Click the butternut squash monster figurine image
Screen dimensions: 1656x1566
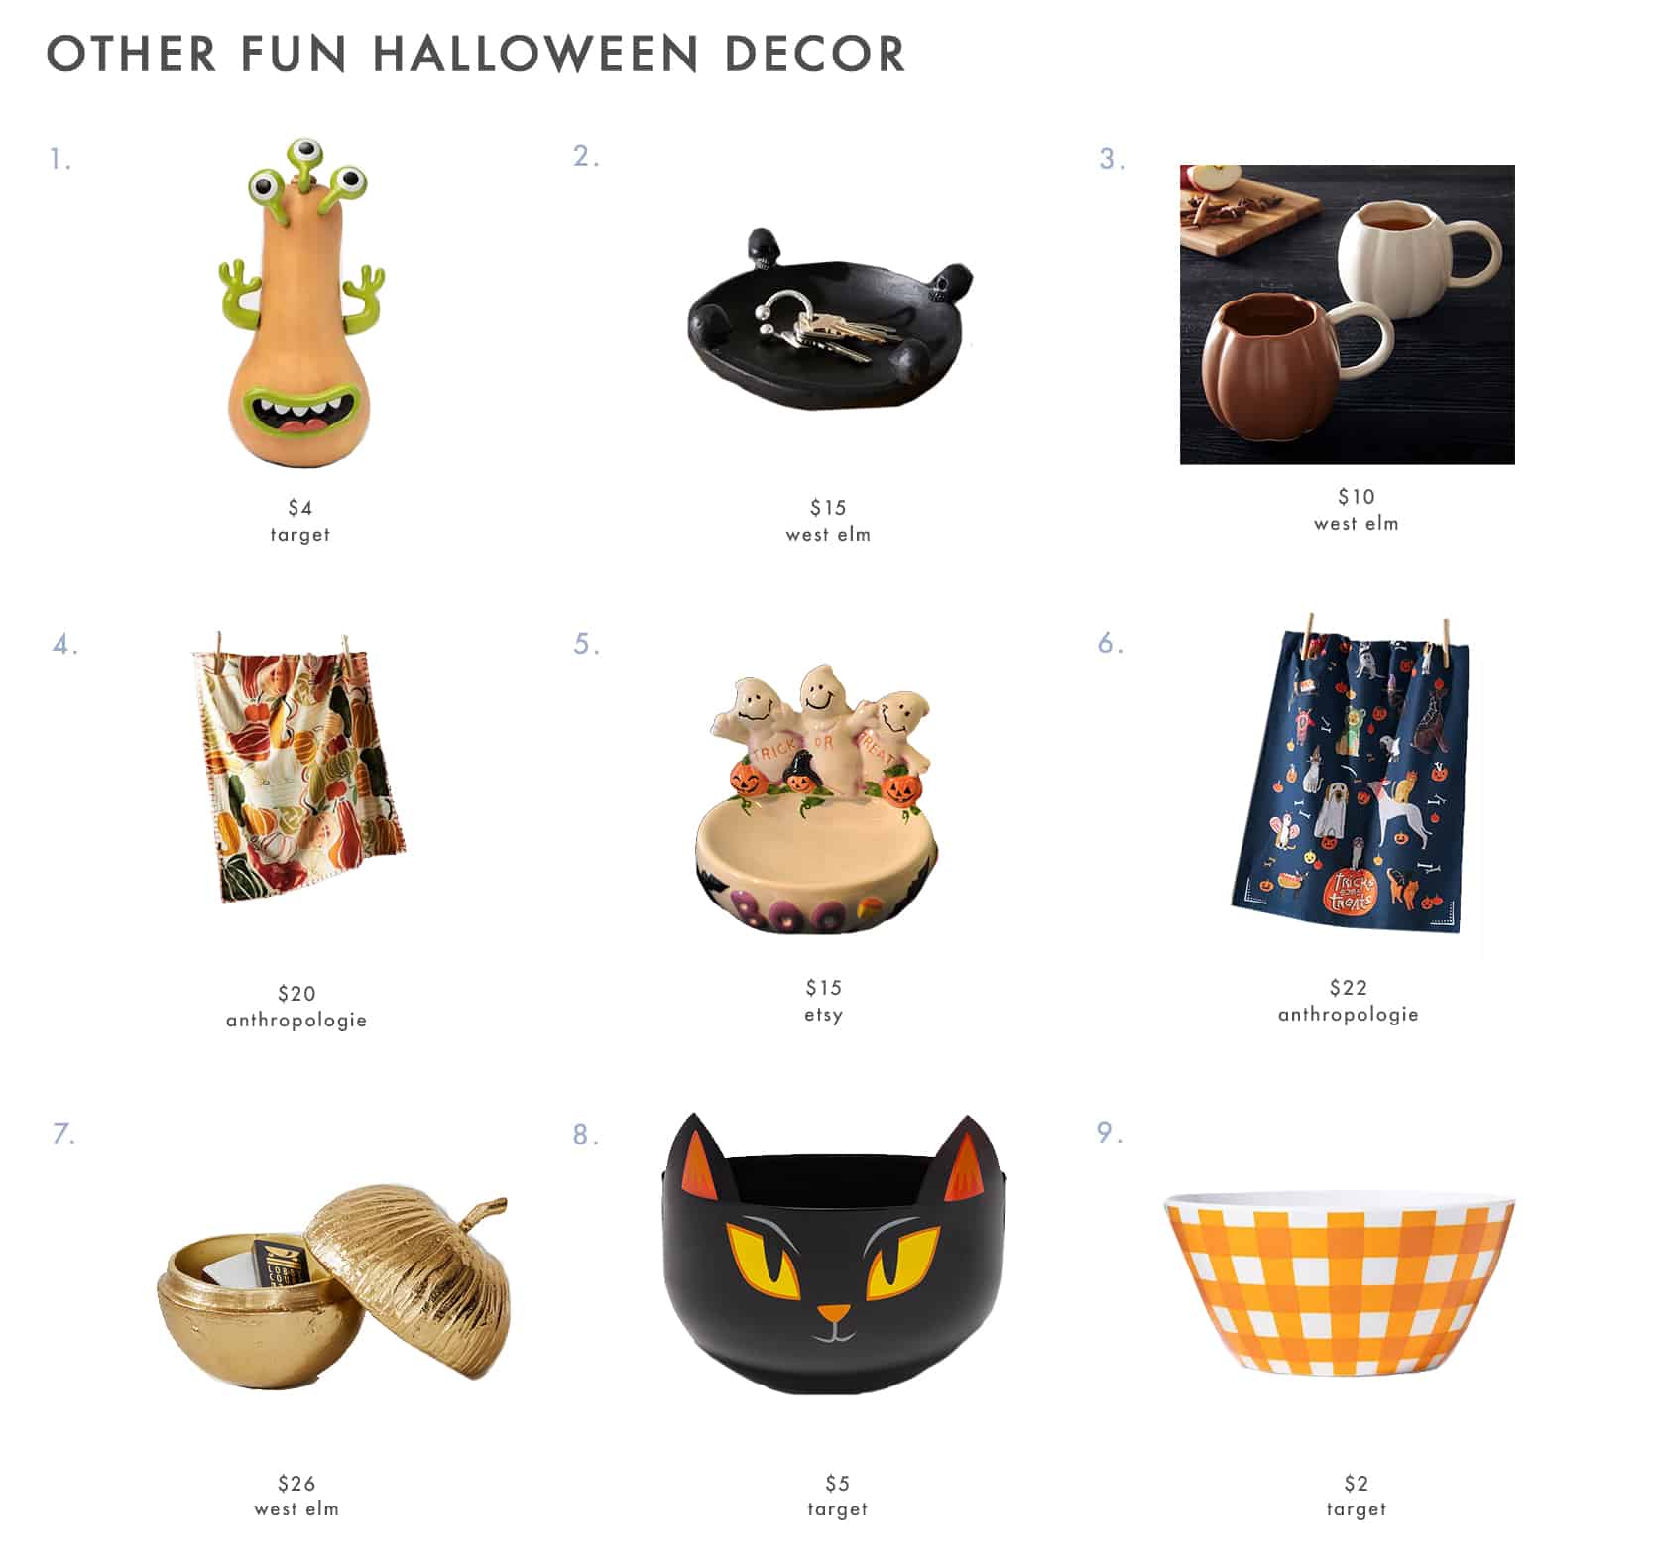coord(301,301)
